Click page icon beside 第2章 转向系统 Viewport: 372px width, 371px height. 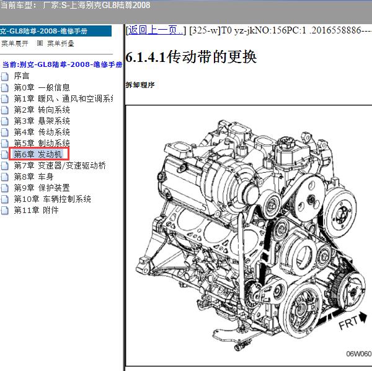click(x=4, y=110)
